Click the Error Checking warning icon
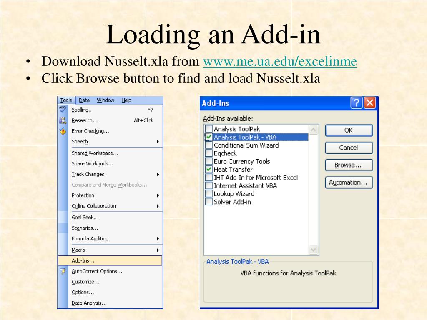The height and width of the screenshot is (320, 427). coord(63,131)
